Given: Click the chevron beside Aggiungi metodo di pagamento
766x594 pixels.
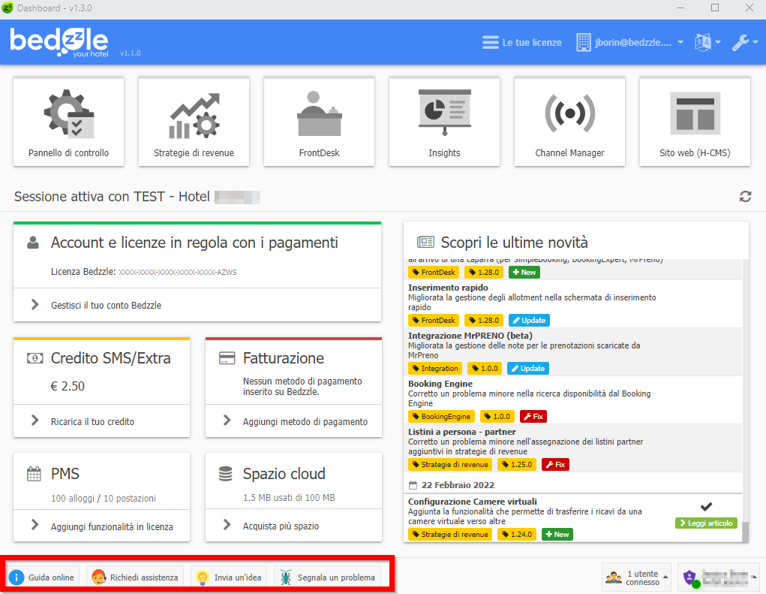Looking at the screenshot, I should (x=227, y=421).
